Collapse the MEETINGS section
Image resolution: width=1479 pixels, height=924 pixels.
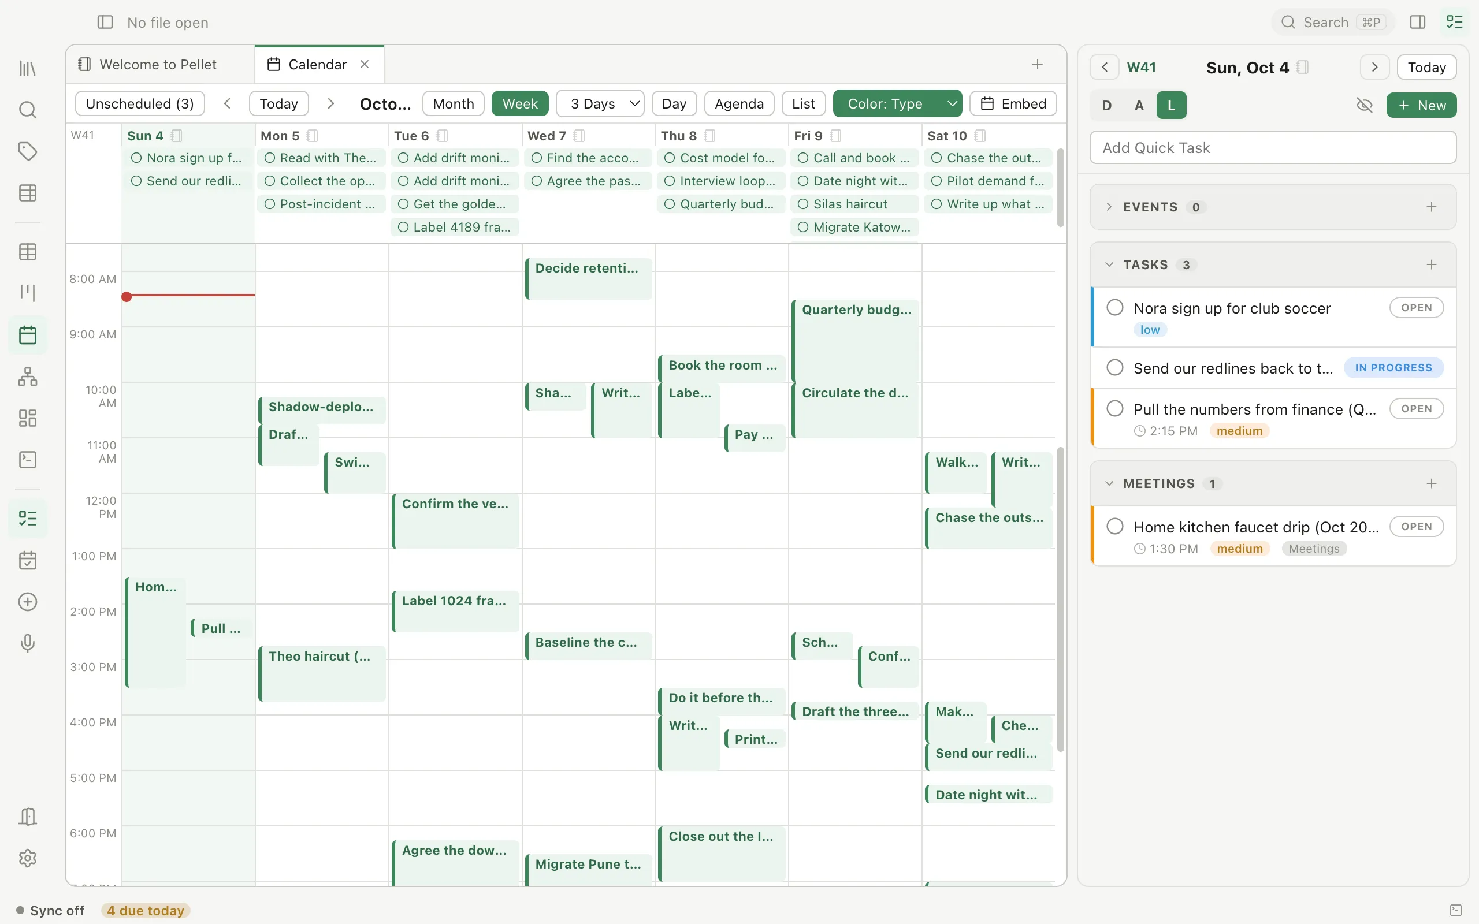(1109, 483)
